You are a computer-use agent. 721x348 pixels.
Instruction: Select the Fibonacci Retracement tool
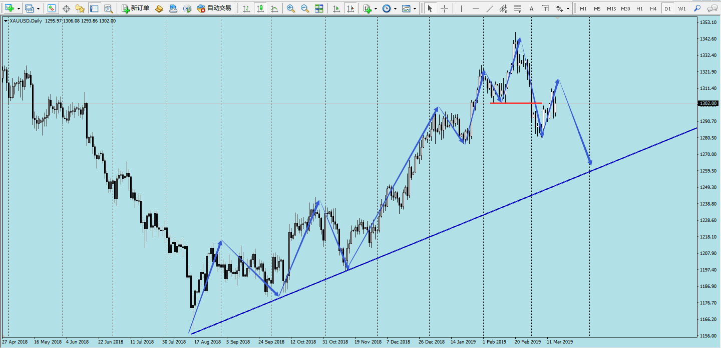tap(518, 8)
